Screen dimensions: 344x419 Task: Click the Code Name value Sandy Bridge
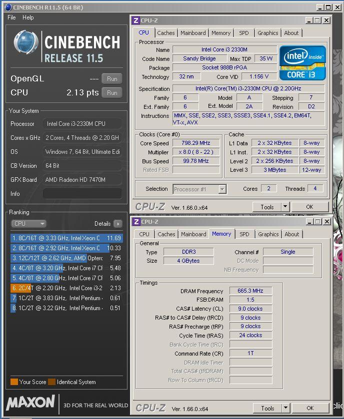coord(199,58)
